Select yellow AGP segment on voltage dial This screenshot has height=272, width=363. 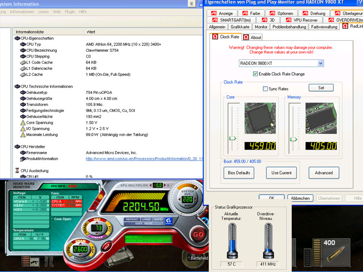tap(92, 250)
